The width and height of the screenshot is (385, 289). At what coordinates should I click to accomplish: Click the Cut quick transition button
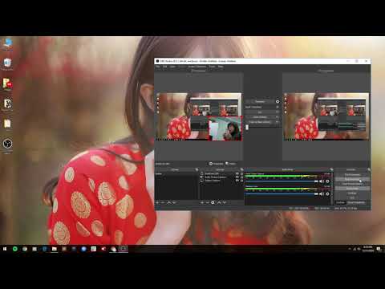260,112
